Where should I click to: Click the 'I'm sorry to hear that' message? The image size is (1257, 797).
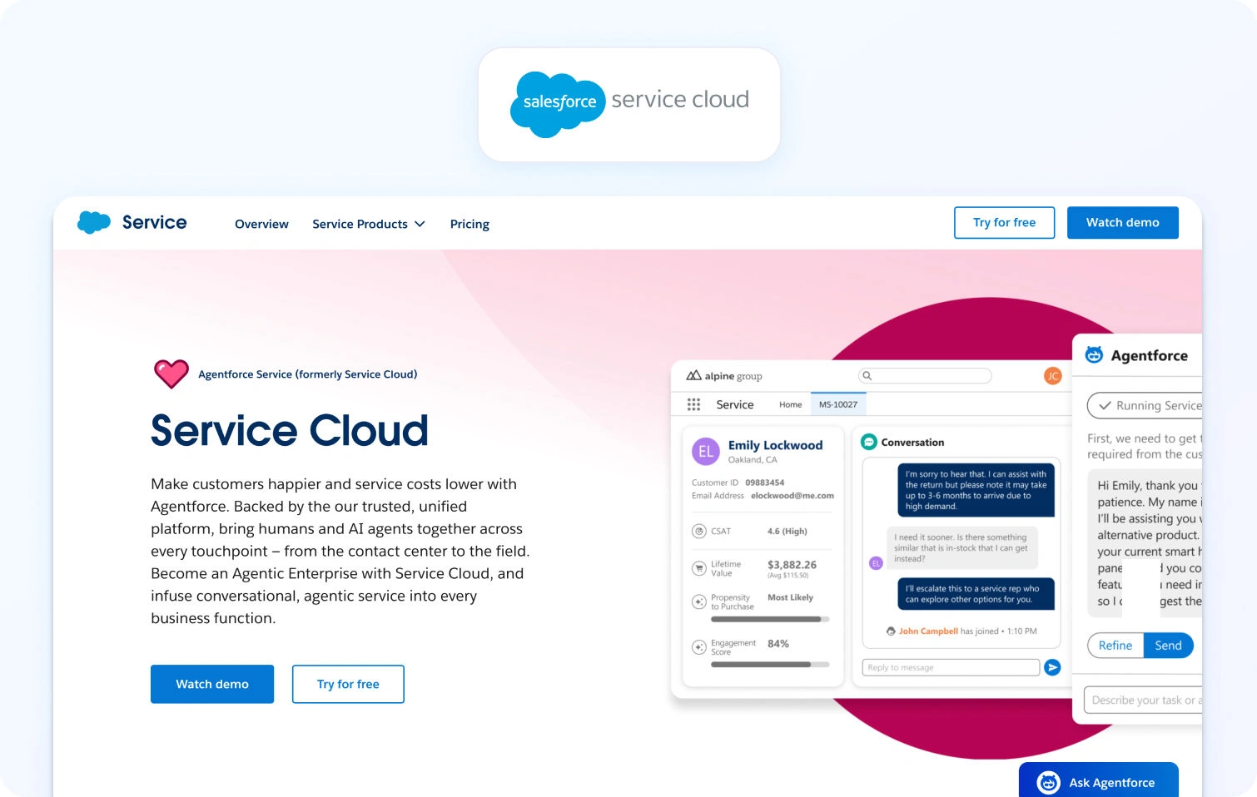[976, 491]
